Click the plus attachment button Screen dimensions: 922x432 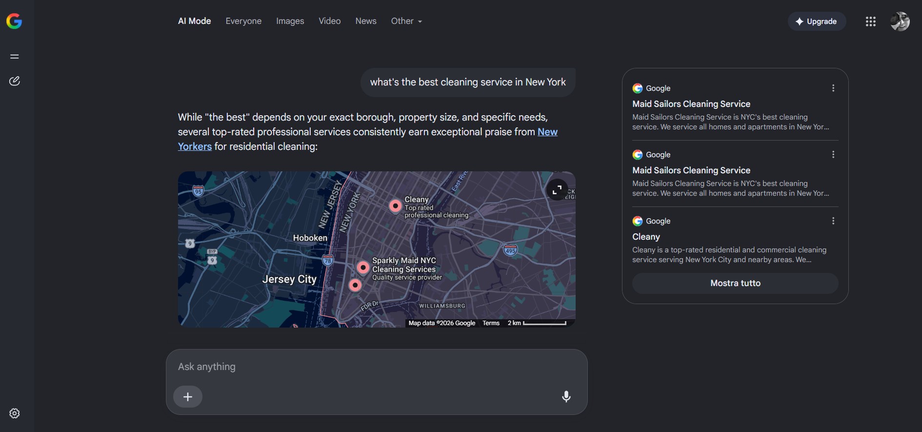click(x=188, y=397)
